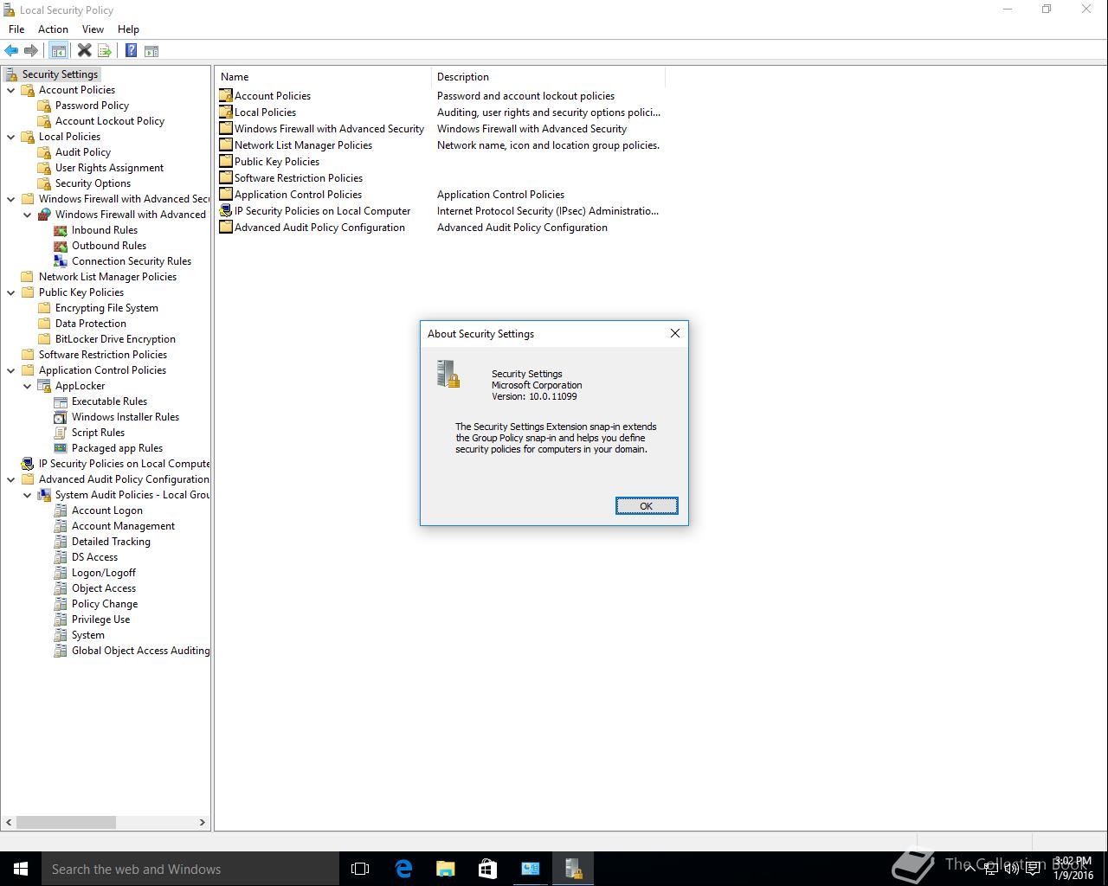Click OK in About Security Settings dialog
The image size is (1108, 886).
pos(647,506)
